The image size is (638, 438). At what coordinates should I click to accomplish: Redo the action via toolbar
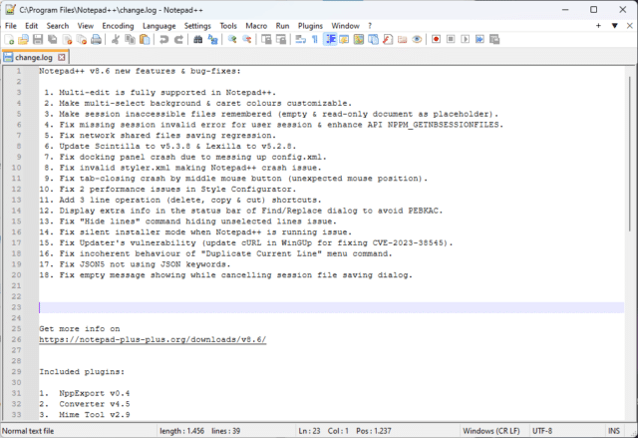(x=178, y=40)
